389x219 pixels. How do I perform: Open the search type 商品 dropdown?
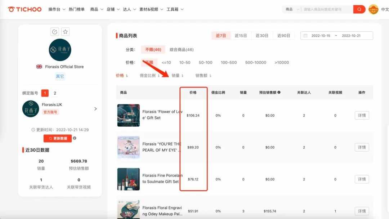tap(292, 9)
